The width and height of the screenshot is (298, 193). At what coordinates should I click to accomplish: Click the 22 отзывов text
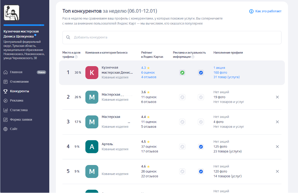[150, 176]
